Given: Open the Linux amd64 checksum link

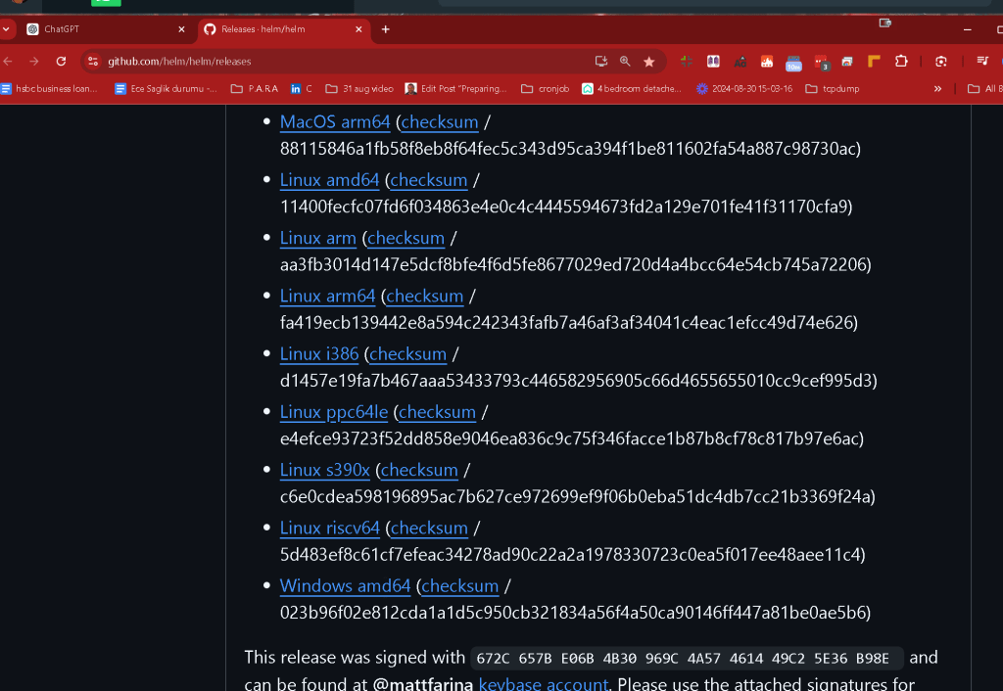Looking at the screenshot, I should [x=429, y=180].
